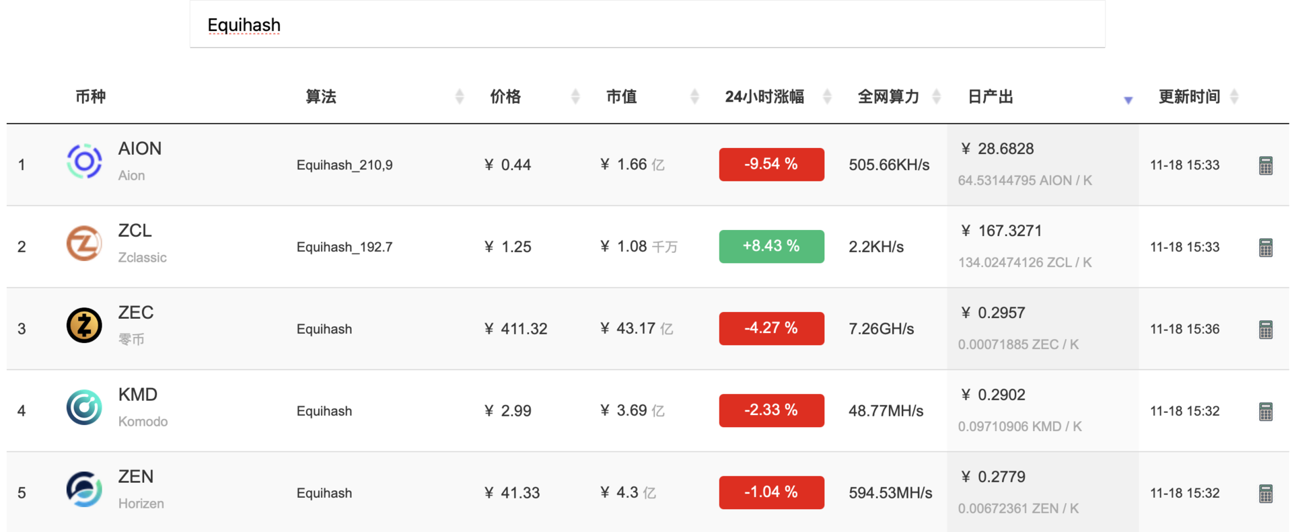Open the AION coin name link

pyautogui.click(x=140, y=149)
